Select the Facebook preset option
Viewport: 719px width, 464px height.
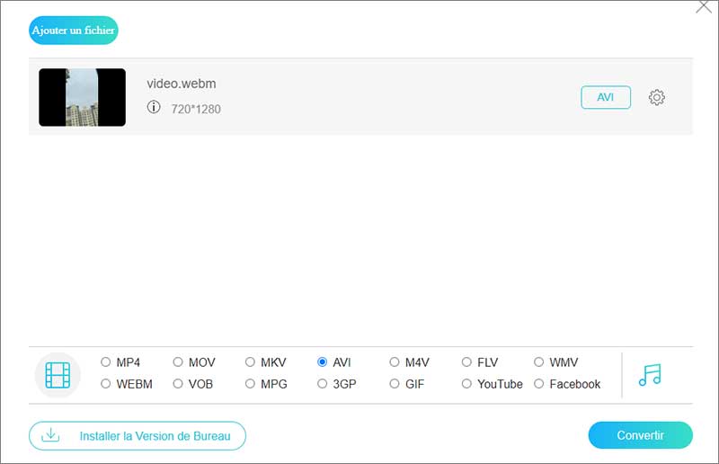[x=539, y=384]
